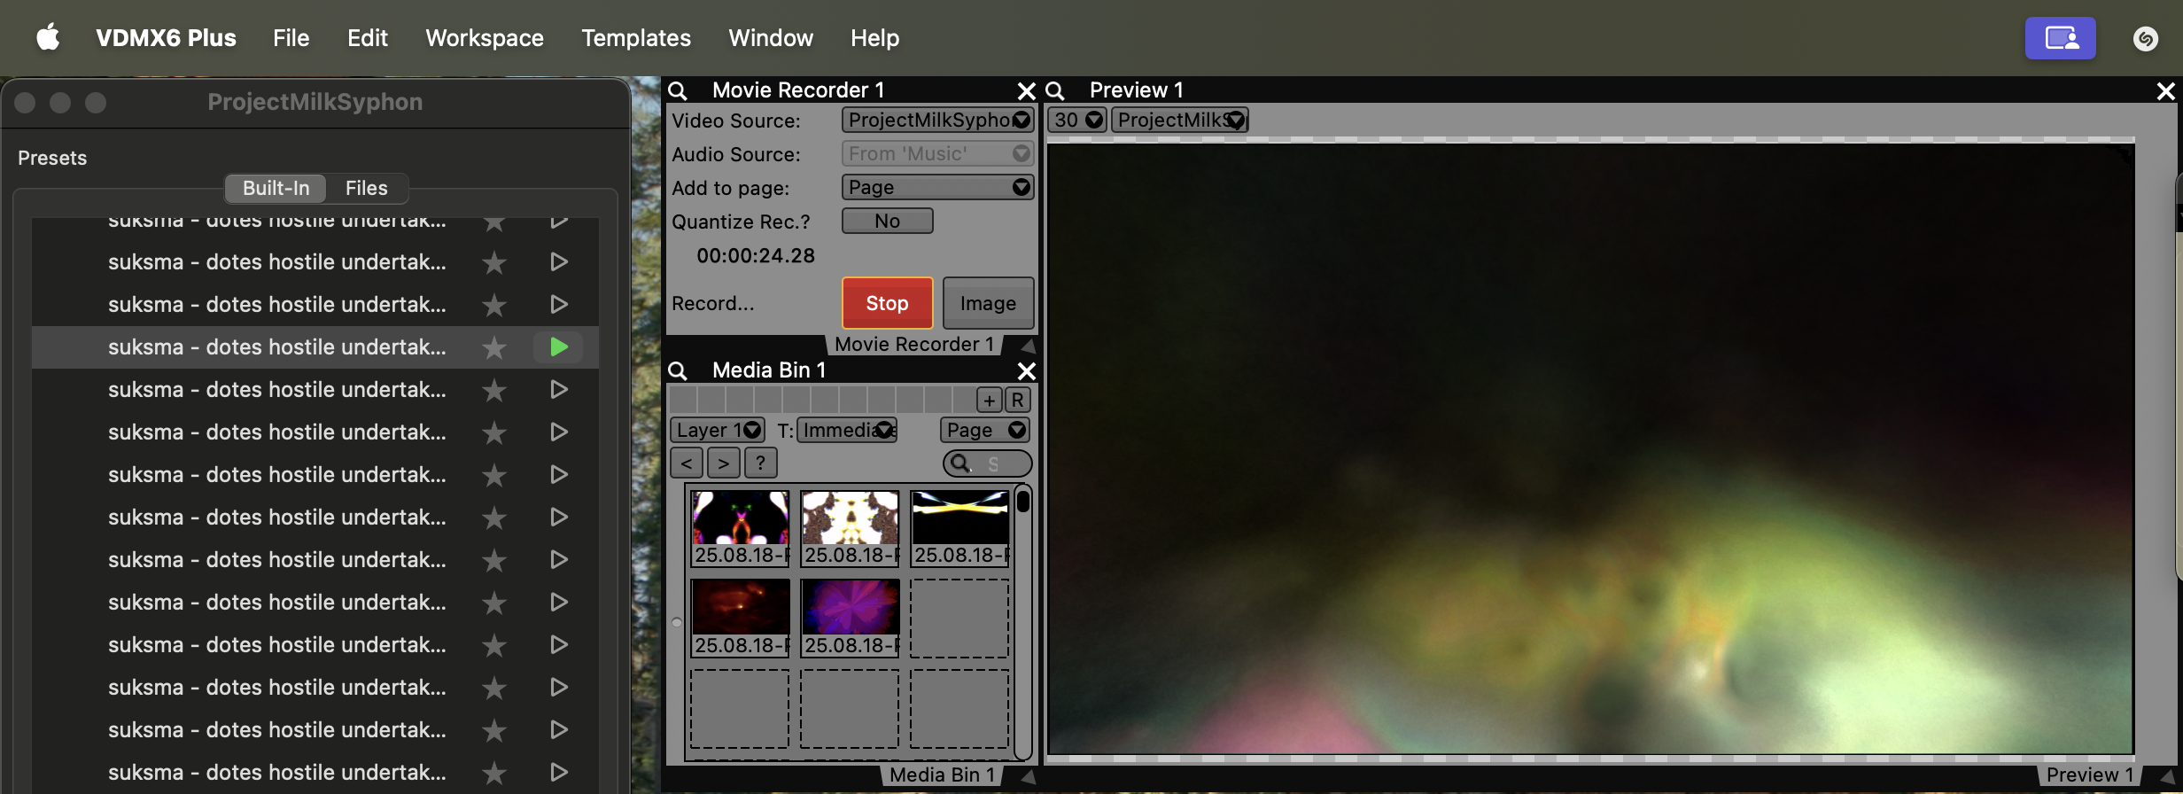Switch to the Built-In presets tab
Viewport: 2183px width, 794px height.
tap(276, 188)
